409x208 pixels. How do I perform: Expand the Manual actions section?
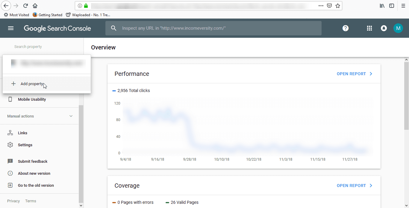[40, 116]
